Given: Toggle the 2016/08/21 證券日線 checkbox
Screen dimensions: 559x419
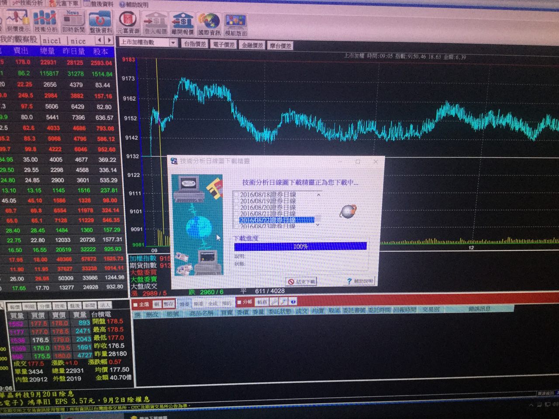Looking at the screenshot, I should 236,214.
